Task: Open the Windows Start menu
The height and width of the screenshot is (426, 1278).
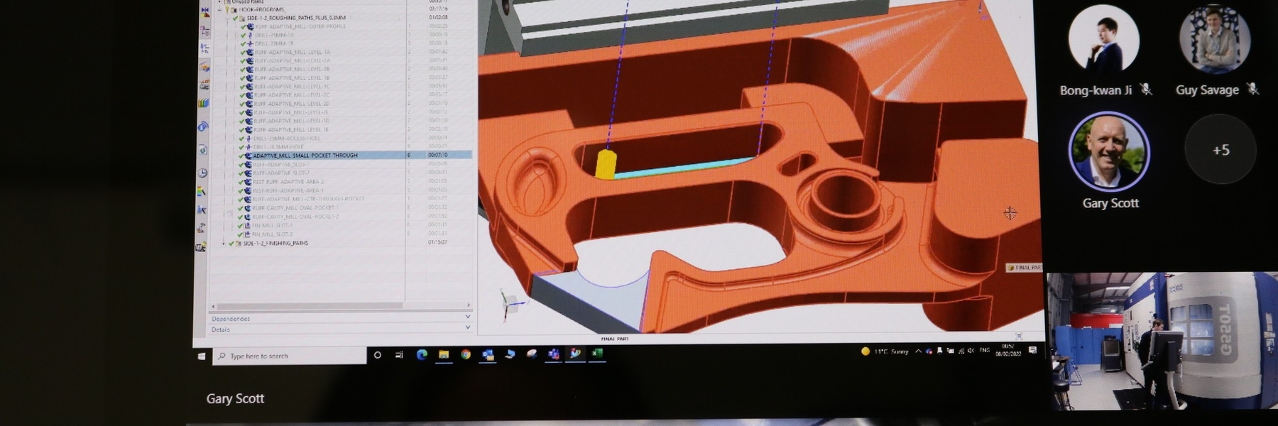Action: pyautogui.click(x=202, y=356)
